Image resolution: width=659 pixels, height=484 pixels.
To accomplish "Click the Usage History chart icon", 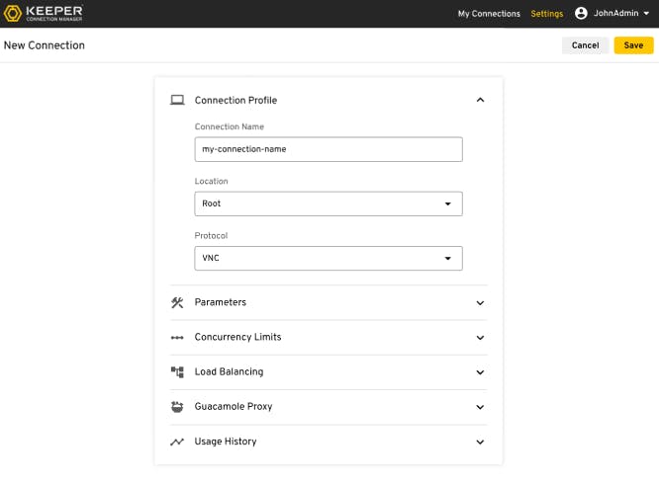I will pos(177,442).
